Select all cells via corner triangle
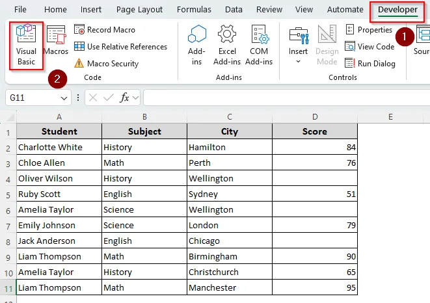Viewport: 430px width, 303px height. click(x=10, y=117)
